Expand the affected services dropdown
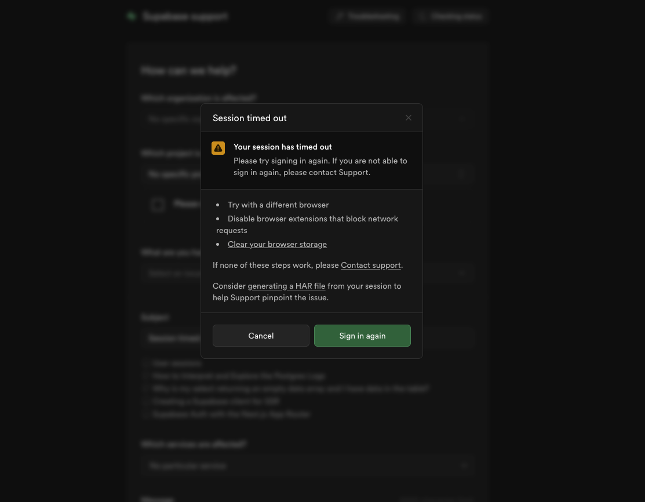Viewport: 645px width, 502px height. (307, 465)
